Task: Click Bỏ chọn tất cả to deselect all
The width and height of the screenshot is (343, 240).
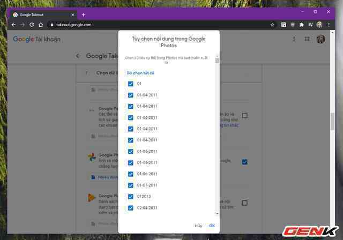Action: (140, 73)
